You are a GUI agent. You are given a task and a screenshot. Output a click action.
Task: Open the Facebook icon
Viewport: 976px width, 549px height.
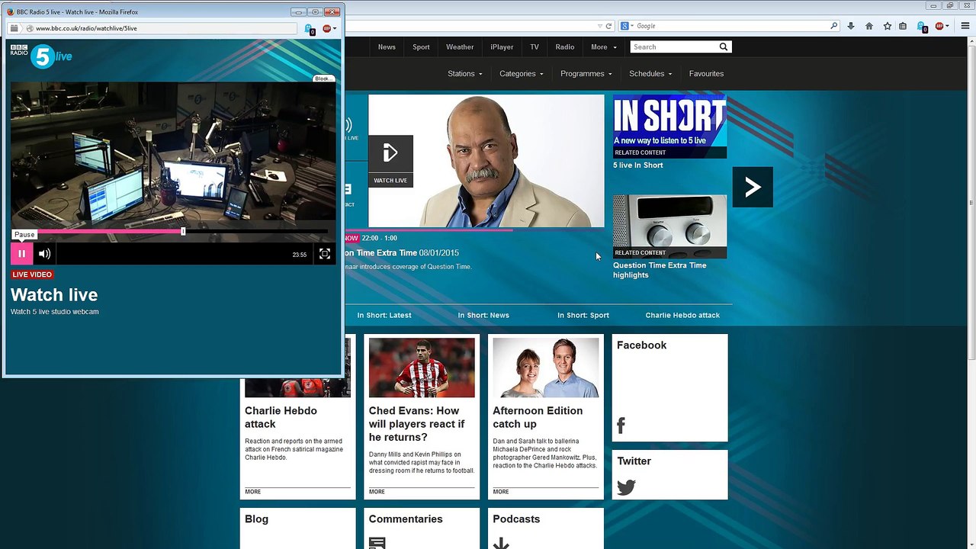pos(621,425)
